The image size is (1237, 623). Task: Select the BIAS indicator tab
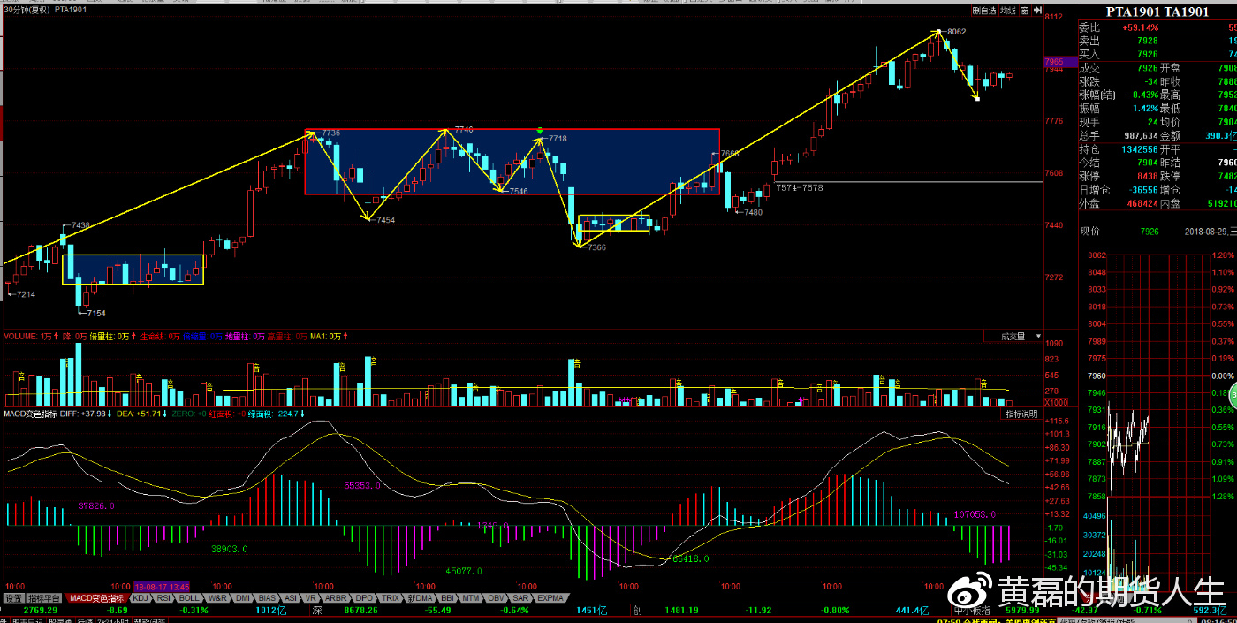[268, 598]
